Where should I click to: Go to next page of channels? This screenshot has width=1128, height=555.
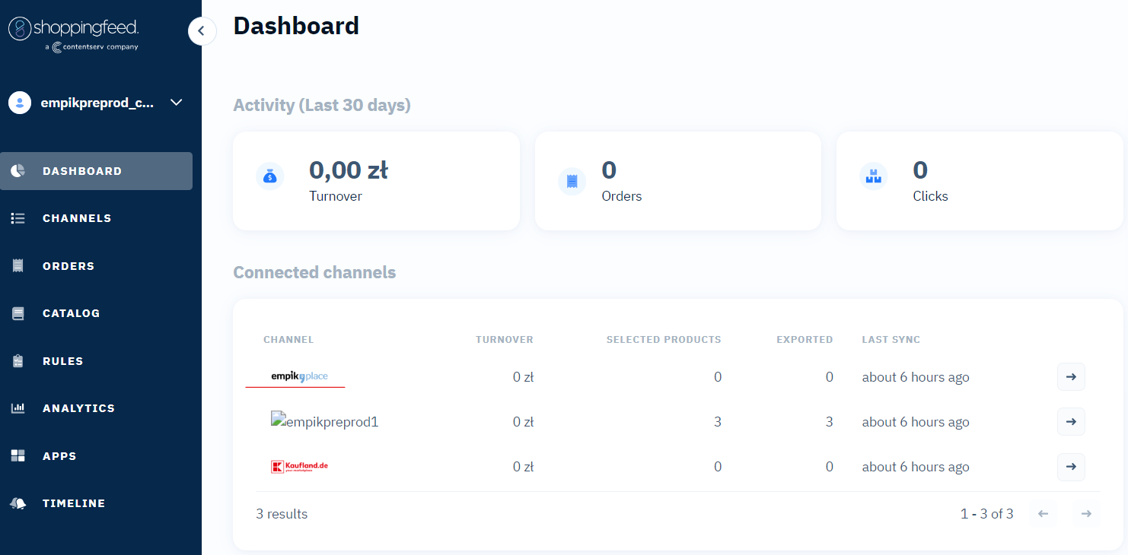click(x=1086, y=514)
